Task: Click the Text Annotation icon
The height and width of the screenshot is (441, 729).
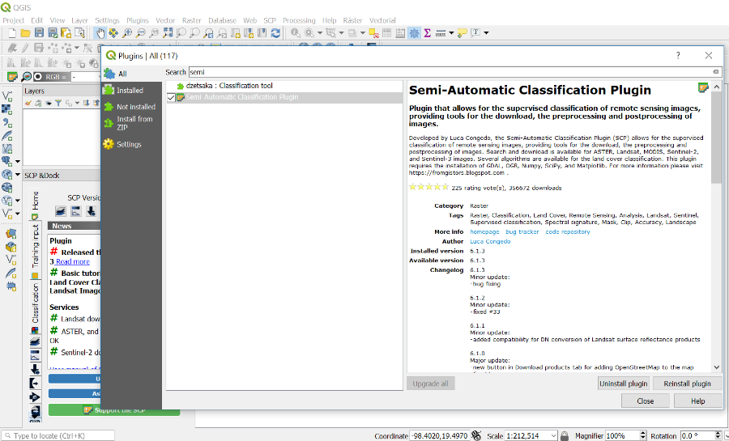Action: pyautogui.click(x=475, y=32)
